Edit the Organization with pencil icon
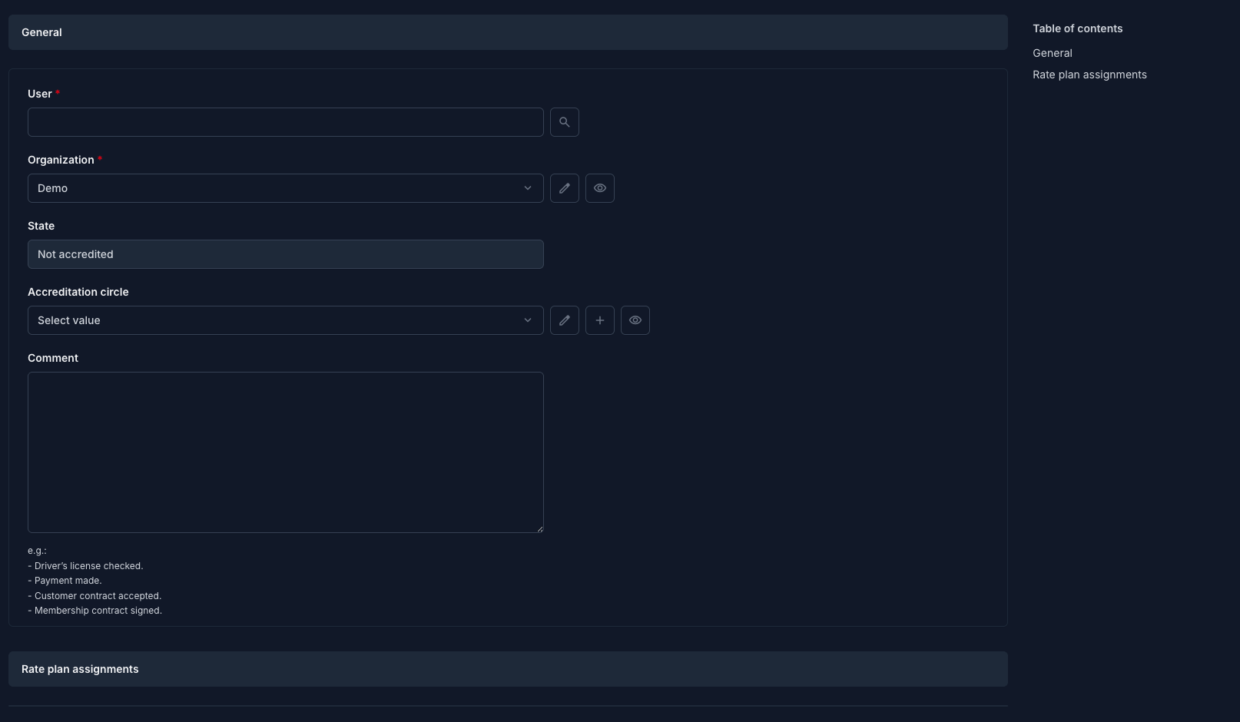The width and height of the screenshot is (1240, 722). pos(564,188)
